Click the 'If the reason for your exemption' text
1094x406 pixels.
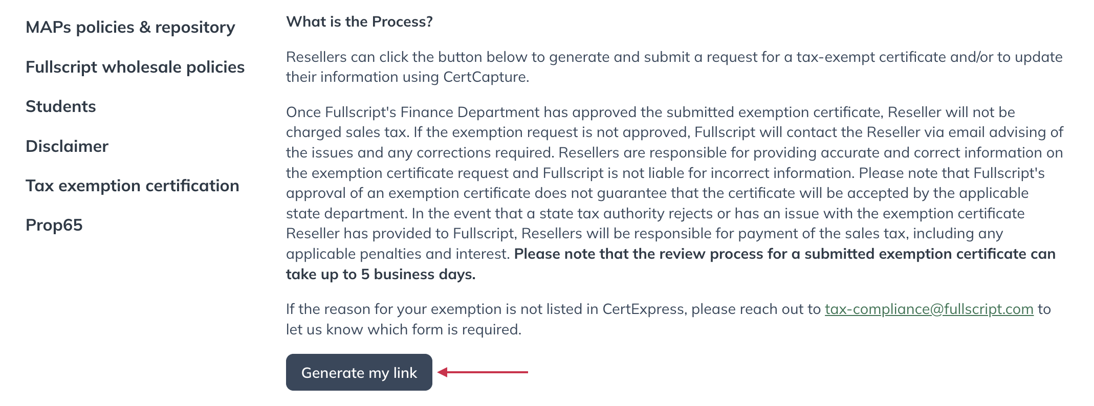[x=668, y=319]
